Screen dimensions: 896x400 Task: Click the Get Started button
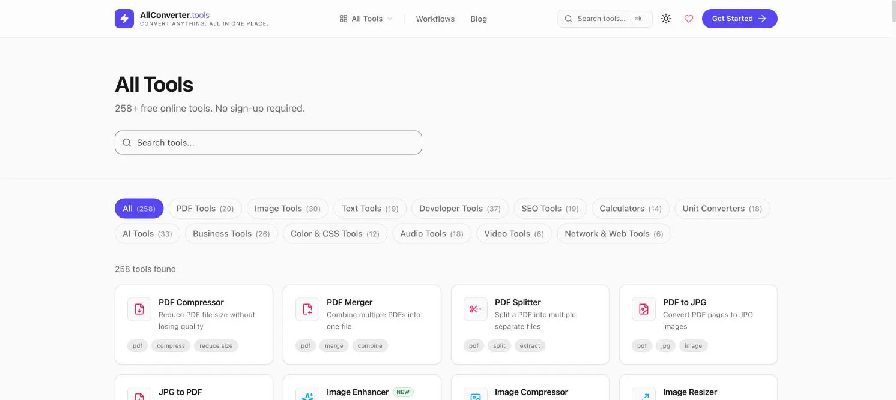740,19
